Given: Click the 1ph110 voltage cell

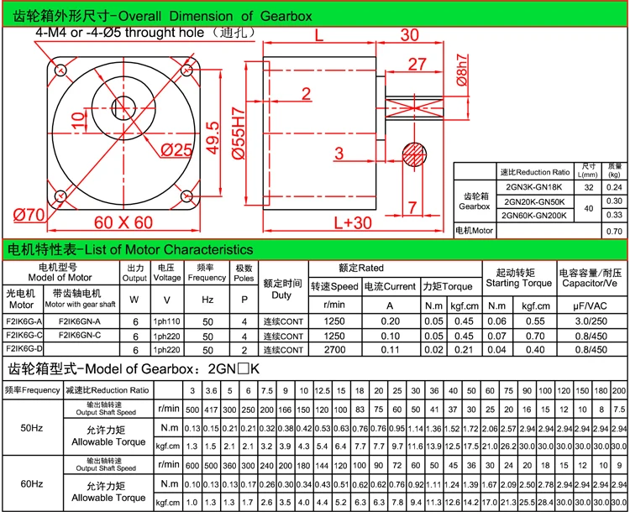Looking at the screenshot, I should 167,321.
